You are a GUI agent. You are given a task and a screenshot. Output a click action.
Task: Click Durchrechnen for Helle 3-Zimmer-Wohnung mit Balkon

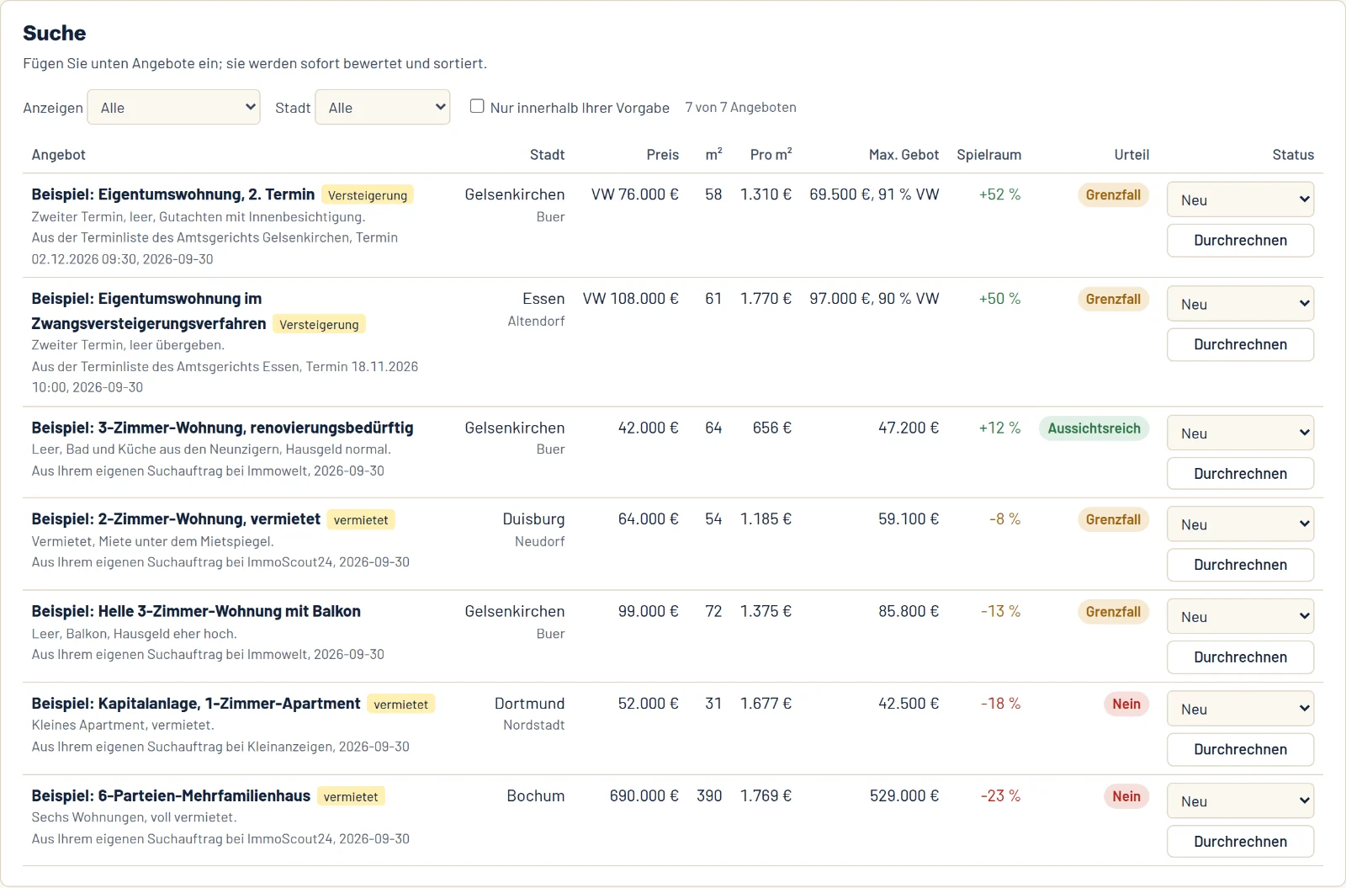1241,657
